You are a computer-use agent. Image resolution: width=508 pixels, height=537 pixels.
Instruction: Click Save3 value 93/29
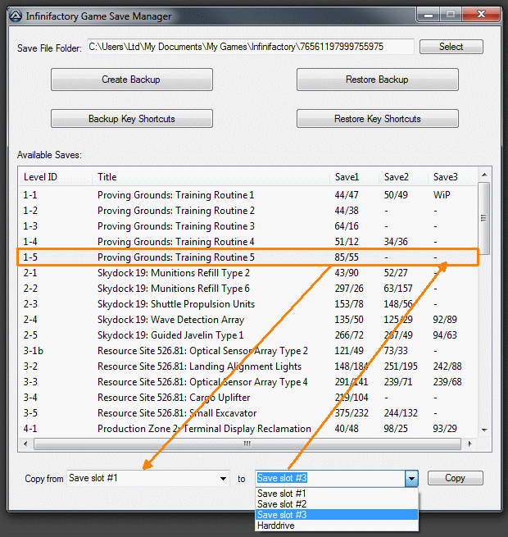[445, 429]
